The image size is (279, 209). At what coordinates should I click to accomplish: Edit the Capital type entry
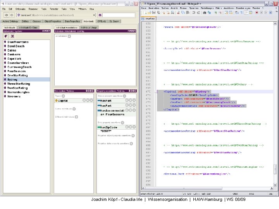click(91, 100)
